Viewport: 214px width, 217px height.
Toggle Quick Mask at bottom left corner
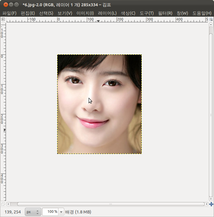click(3, 204)
